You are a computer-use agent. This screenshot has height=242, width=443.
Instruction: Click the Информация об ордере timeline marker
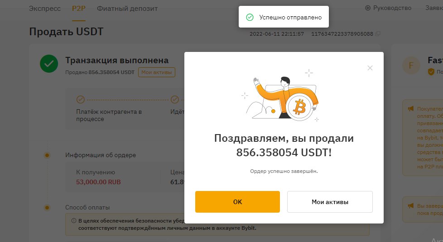point(47,155)
